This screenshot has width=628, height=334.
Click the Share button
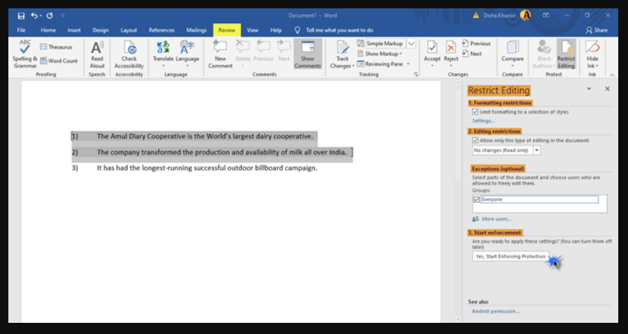[x=597, y=30]
